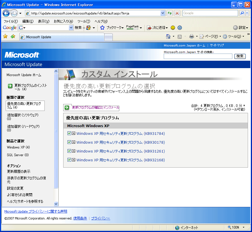The image size is (252, 232).
Task: Click the 検索 button in Google toolbar
Action: pyautogui.click(x=78, y=28)
